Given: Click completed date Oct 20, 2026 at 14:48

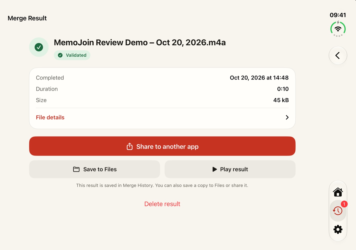Looking at the screenshot, I should point(259,78).
